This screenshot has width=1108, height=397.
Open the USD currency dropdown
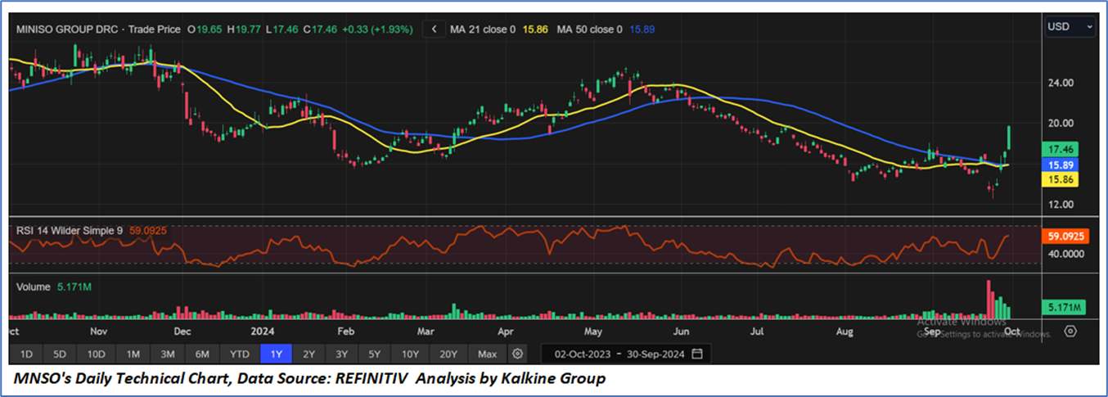1070,27
